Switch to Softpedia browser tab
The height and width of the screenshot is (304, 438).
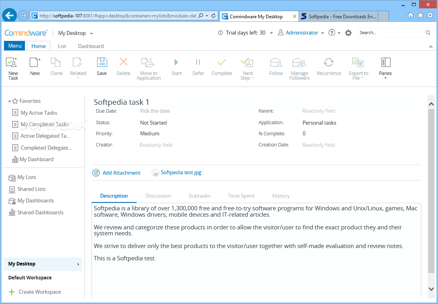[339, 17]
